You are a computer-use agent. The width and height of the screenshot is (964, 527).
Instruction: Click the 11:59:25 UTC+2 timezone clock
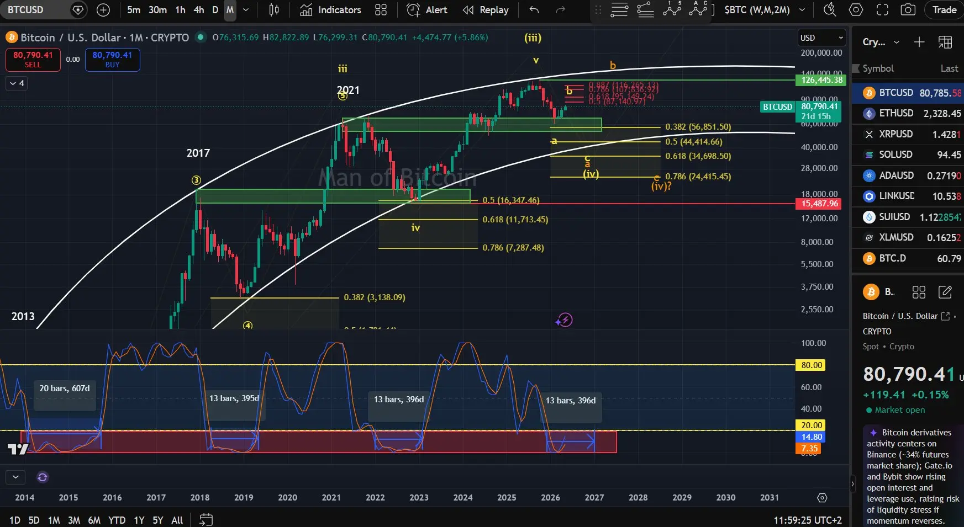pos(808,520)
